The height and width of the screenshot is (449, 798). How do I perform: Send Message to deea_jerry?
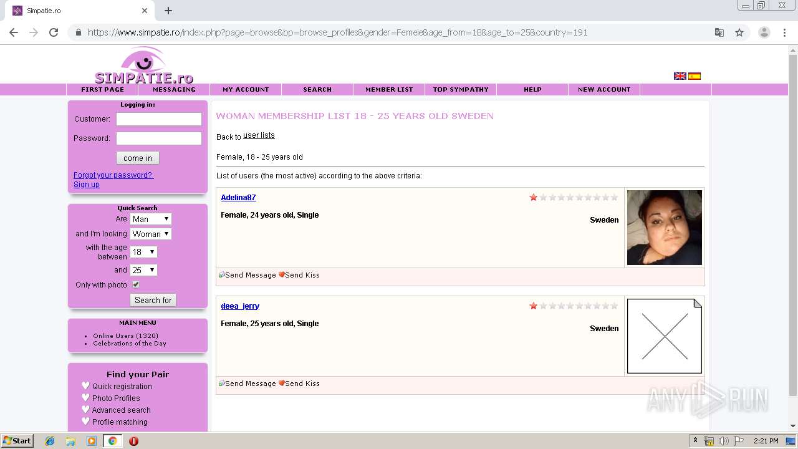(x=247, y=384)
